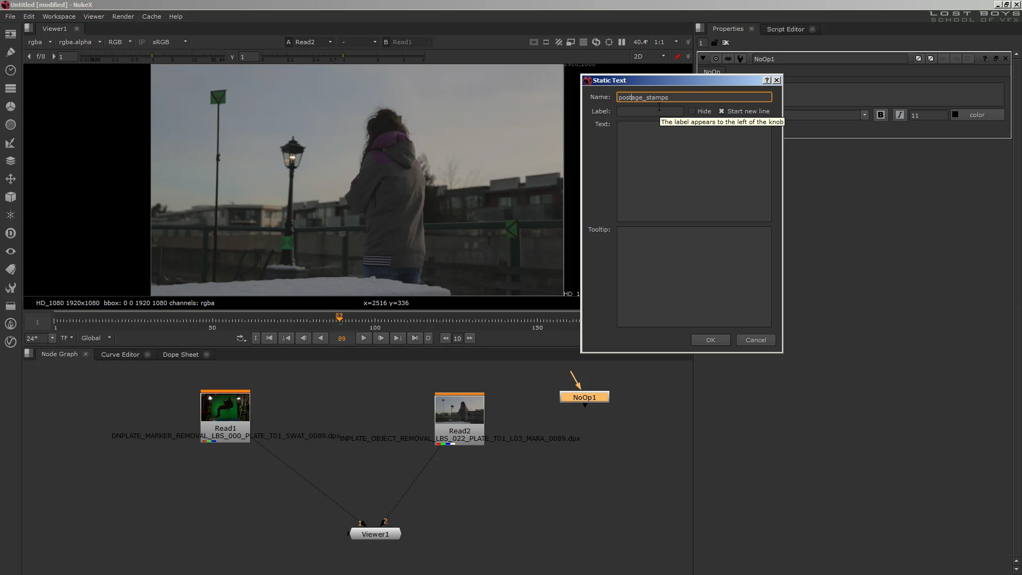Uncheck the Start new line checkbox
Screen dimensions: 1022x575
click(x=721, y=111)
